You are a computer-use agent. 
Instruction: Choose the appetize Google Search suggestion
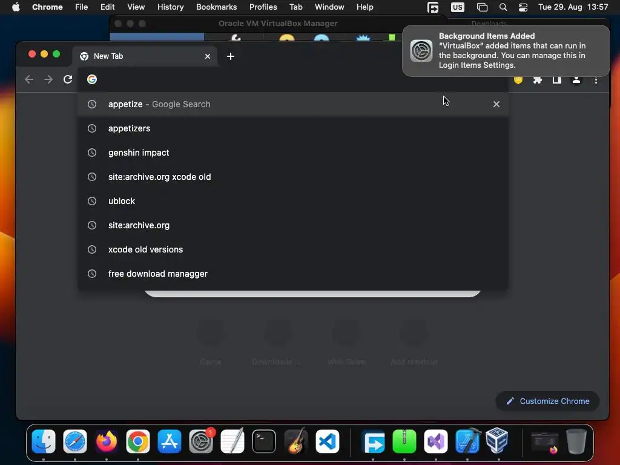click(x=292, y=104)
